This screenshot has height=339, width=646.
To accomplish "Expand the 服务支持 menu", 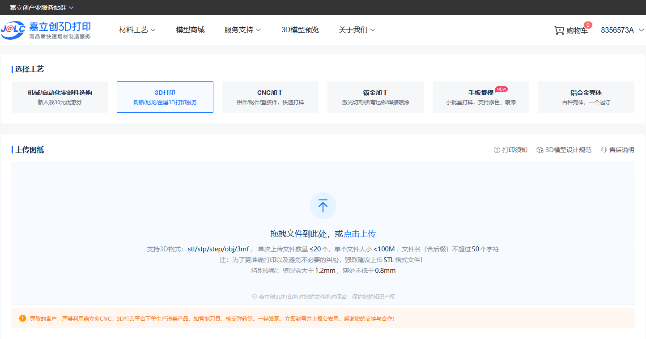I will pos(242,30).
